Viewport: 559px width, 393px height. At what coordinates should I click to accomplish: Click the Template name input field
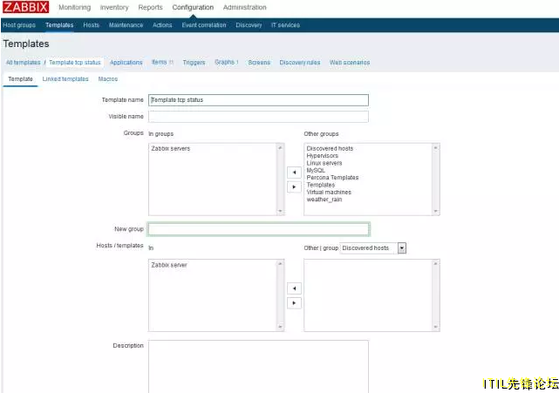[x=258, y=100]
